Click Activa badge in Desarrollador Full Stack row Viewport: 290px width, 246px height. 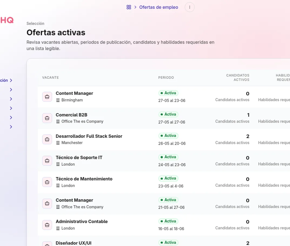pyautogui.click(x=168, y=136)
